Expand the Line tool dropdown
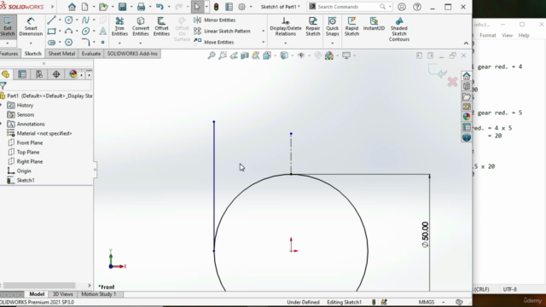Viewport: 546px width, 307px height. click(x=60, y=20)
